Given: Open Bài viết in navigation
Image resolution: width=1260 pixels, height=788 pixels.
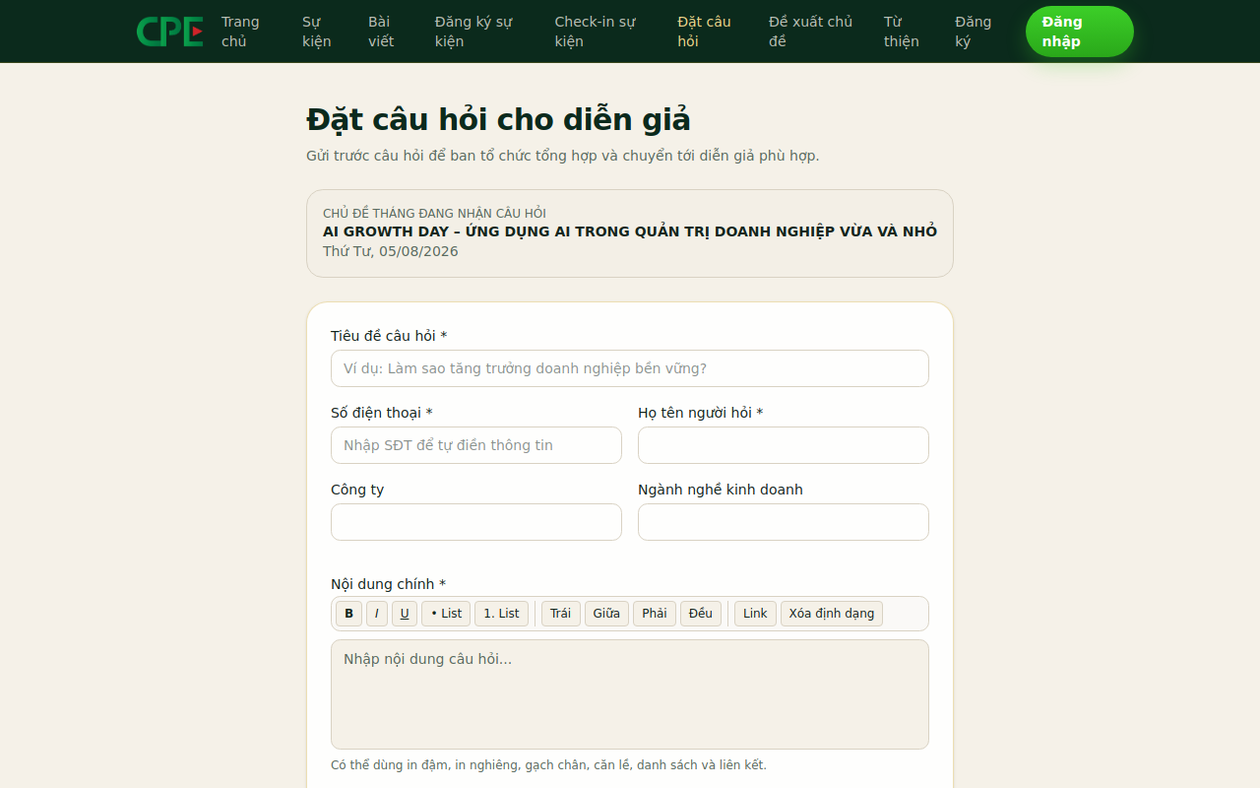Looking at the screenshot, I should click(381, 32).
